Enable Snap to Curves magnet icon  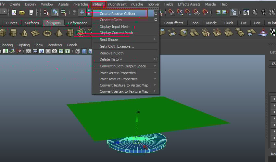coord(180,12)
